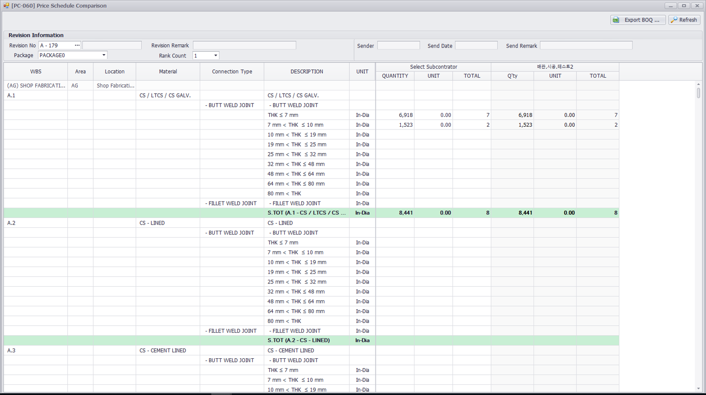Open the Revision No ellipsis lookup

coord(77,45)
